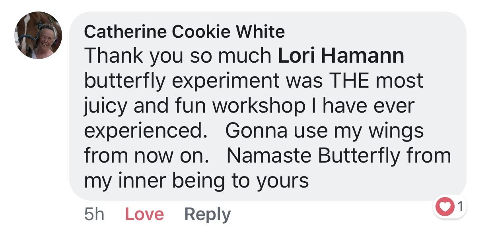This screenshot has width=494, height=228.
Task: Open the tagged Lori Hamann profile link
Action: coord(341,56)
